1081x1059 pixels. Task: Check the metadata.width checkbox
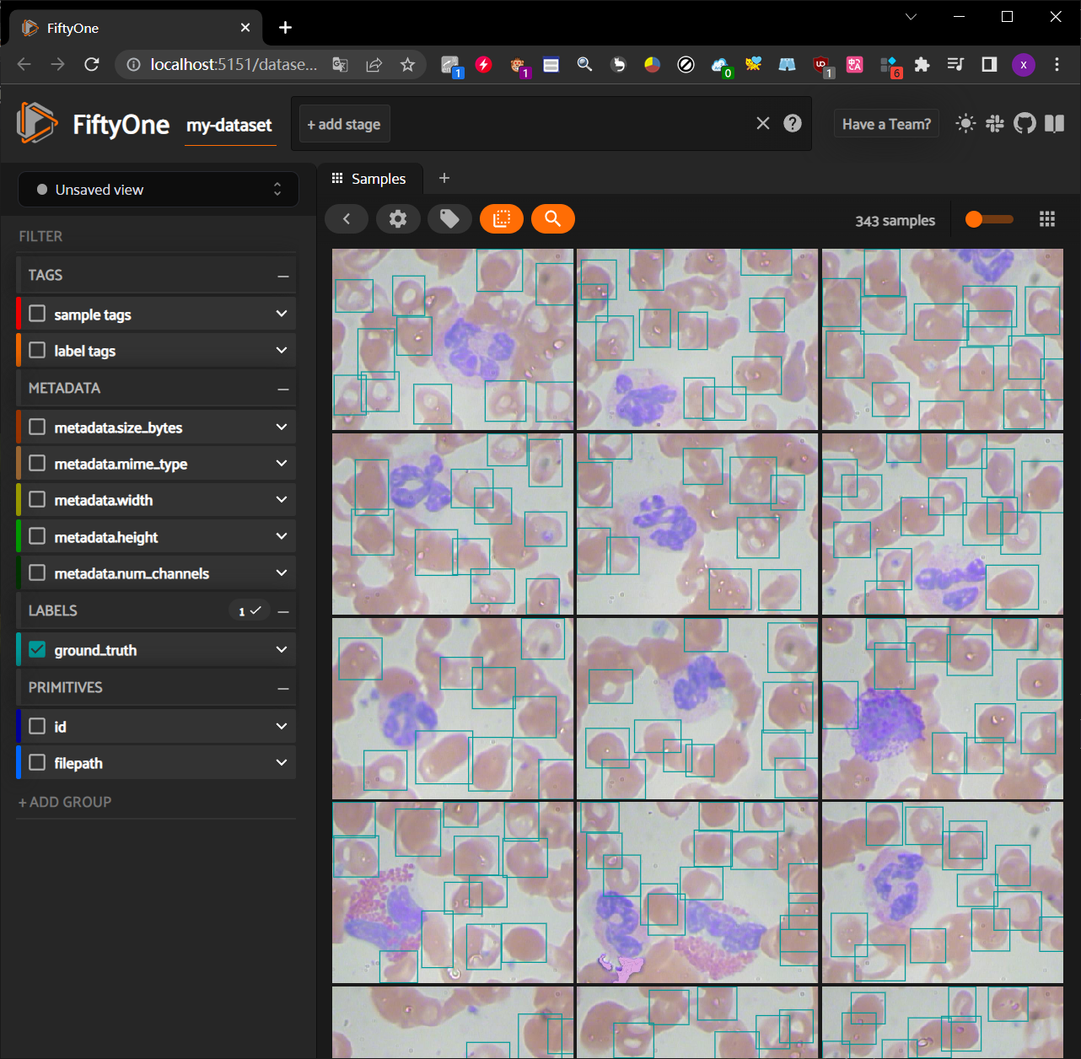[37, 499]
